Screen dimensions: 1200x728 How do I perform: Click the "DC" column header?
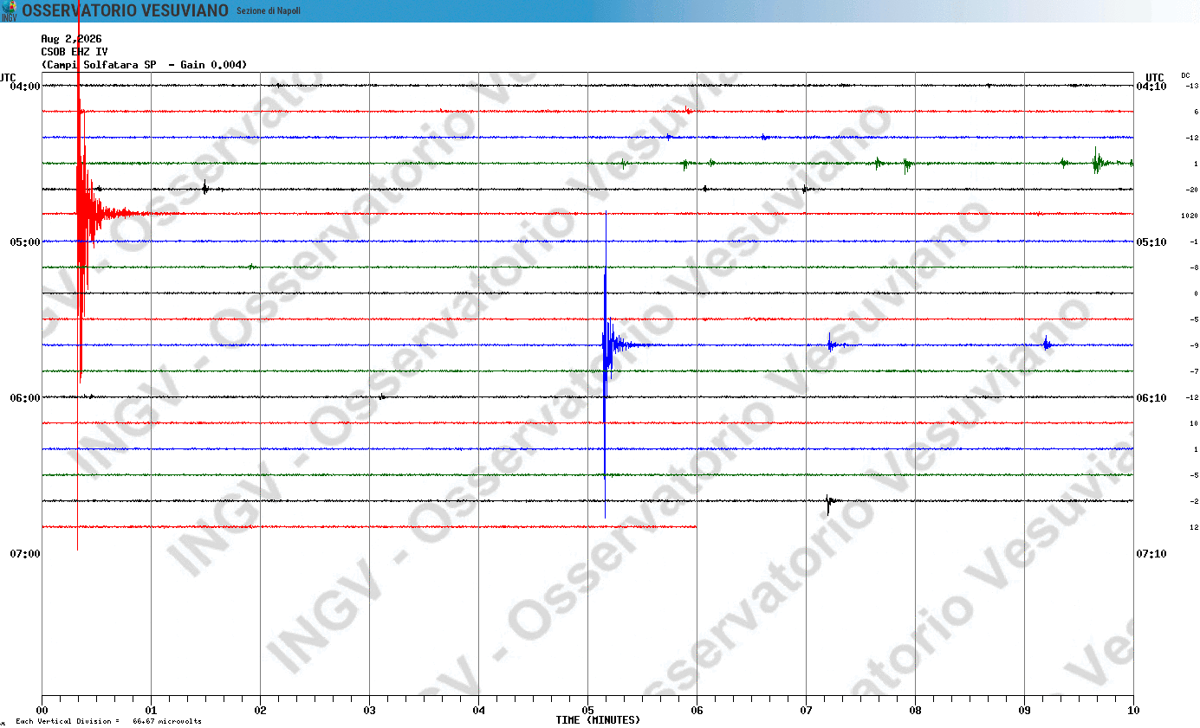(1185, 76)
